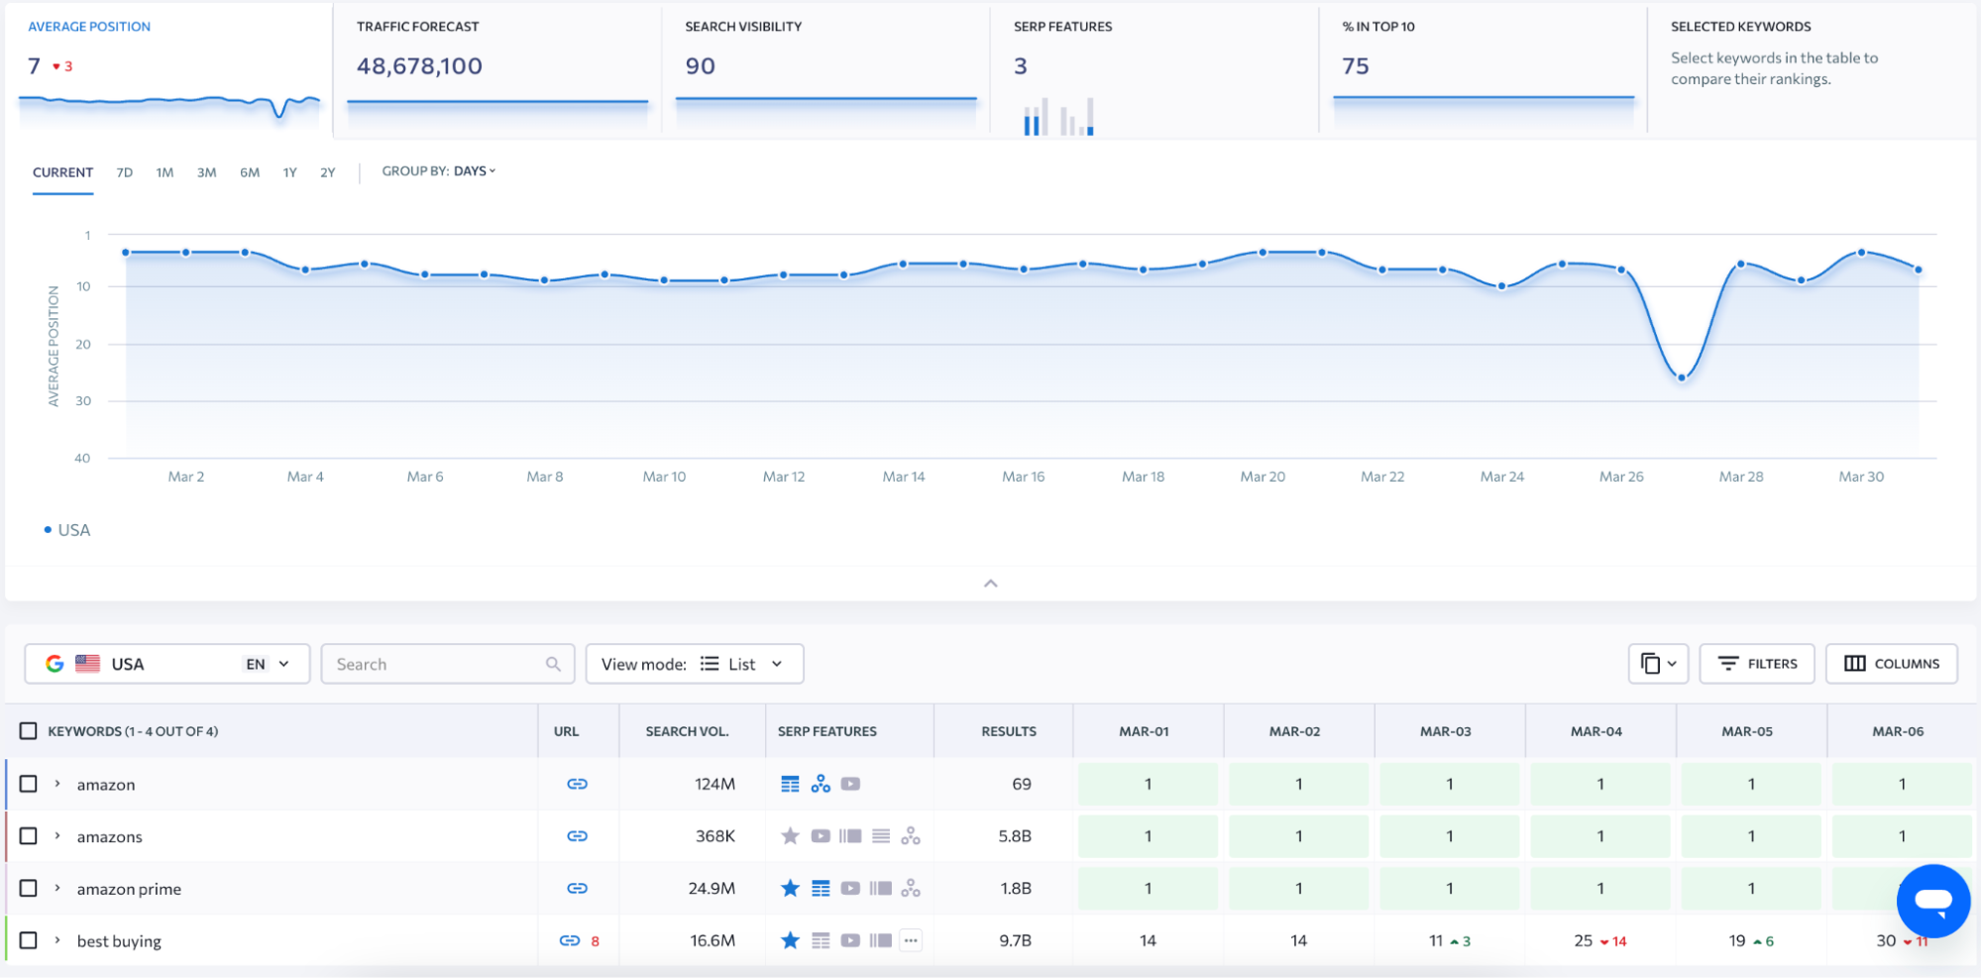This screenshot has width=1981, height=978.
Task: Open the View mode List dropdown
Action: pyautogui.click(x=694, y=664)
